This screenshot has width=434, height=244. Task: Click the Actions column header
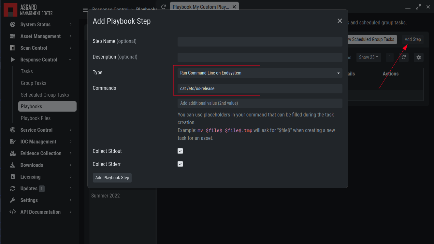(402, 74)
